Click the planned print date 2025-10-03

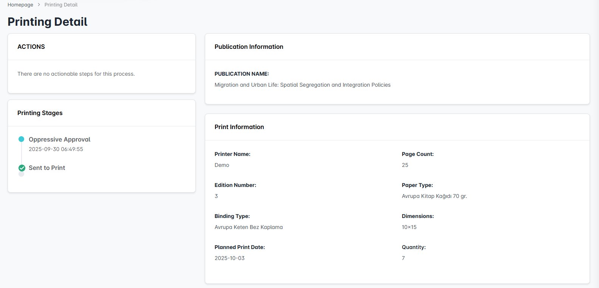click(x=229, y=258)
